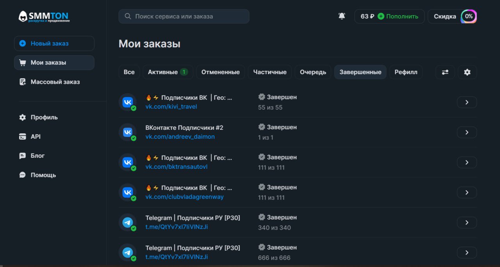Expand ВКонтакте Подписчики #2 order arrow

(x=467, y=133)
